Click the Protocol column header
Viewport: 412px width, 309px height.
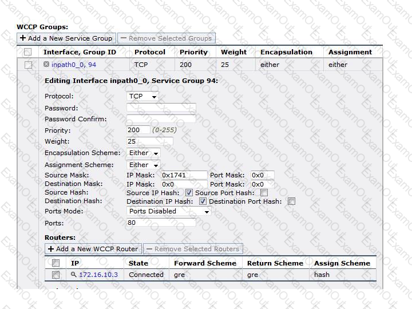coord(150,52)
